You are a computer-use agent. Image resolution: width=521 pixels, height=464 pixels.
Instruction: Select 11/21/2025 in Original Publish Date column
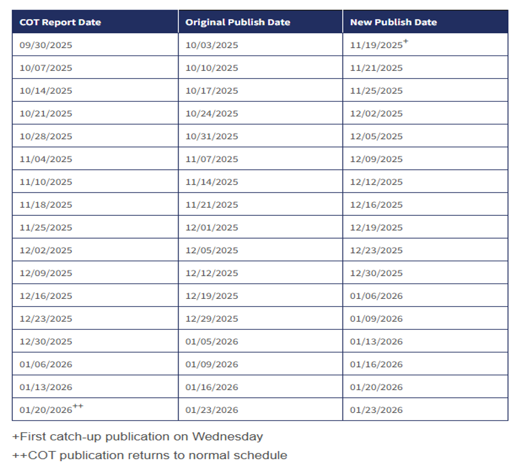click(x=212, y=205)
